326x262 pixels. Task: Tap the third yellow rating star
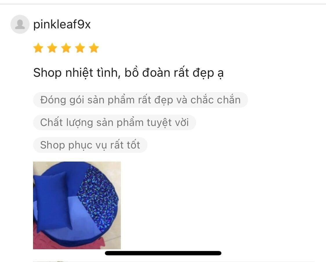click(x=66, y=48)
